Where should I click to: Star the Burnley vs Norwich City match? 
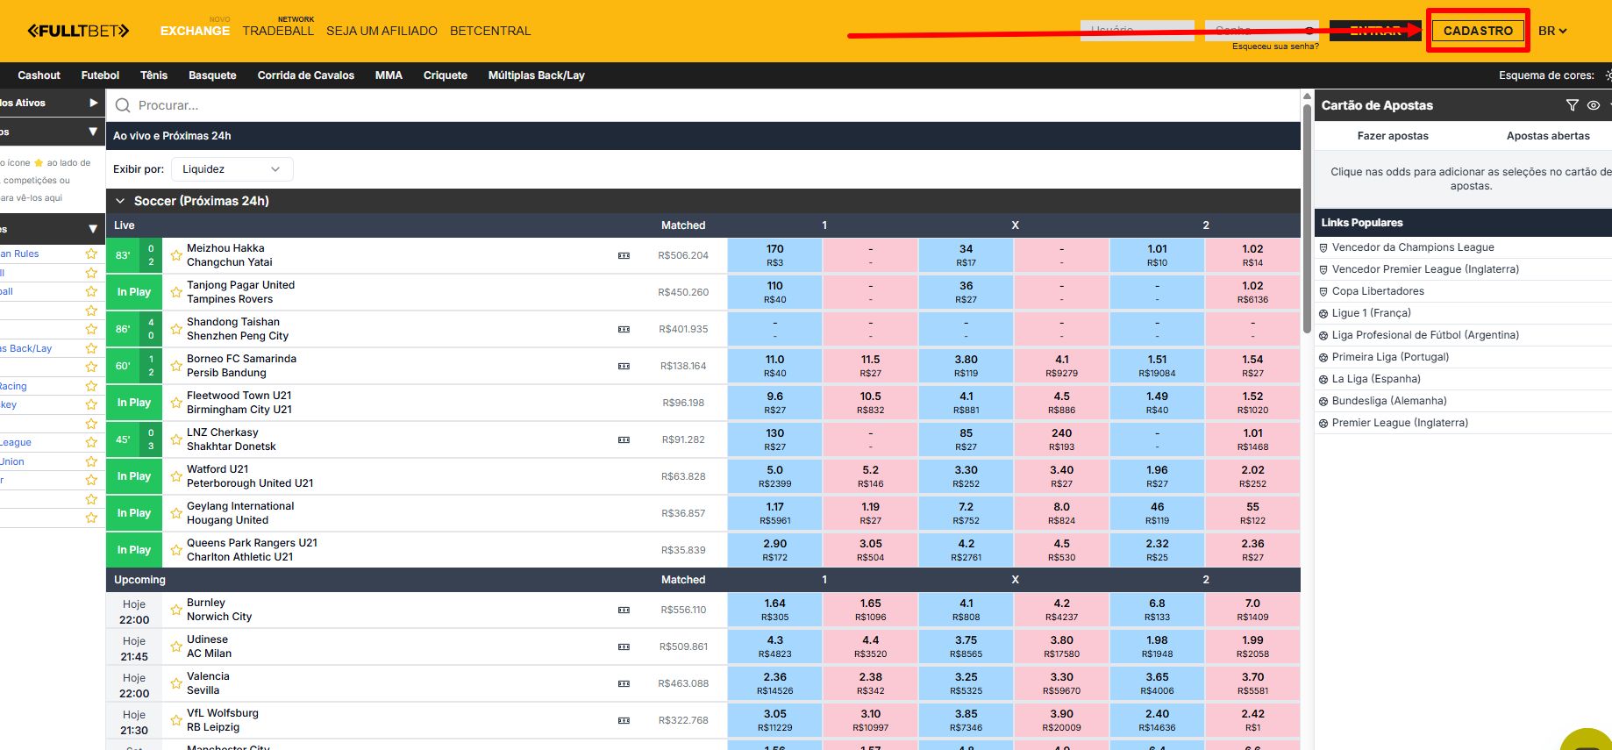[176, 610]
